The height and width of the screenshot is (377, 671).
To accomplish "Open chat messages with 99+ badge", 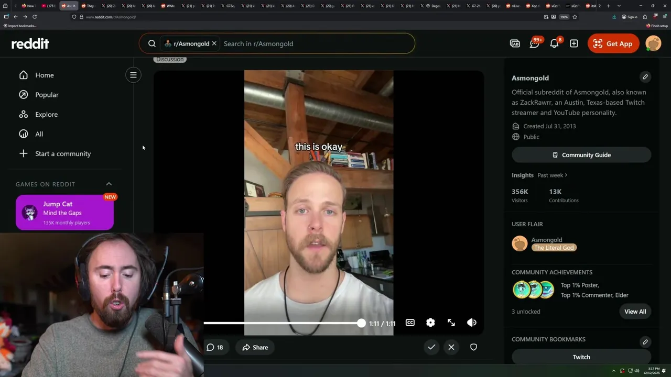I will (x=535, y=43).
